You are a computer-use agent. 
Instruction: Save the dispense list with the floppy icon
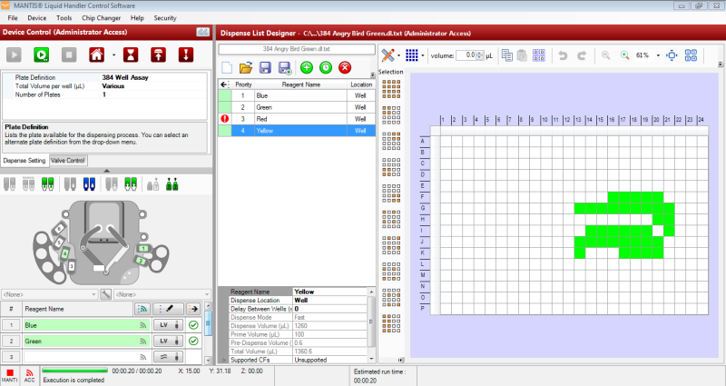265,67
